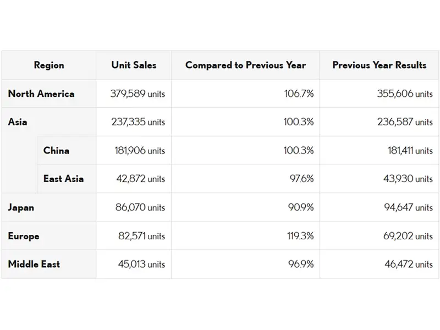Click the 106.7% comparison value
Image resolution: width=440 pixels, height=330 pixels.
pyautogui.click(x=299, y=94)
